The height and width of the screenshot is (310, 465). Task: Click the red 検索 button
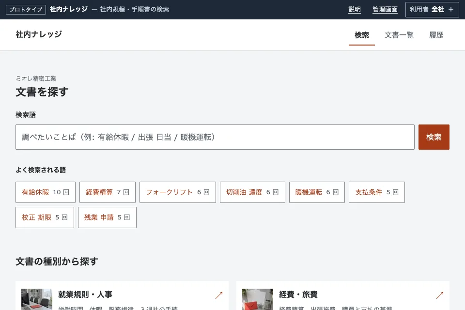434,137
